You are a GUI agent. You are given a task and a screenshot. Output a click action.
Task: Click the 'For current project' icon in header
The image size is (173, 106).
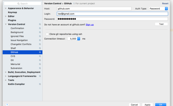click(74, 3)
